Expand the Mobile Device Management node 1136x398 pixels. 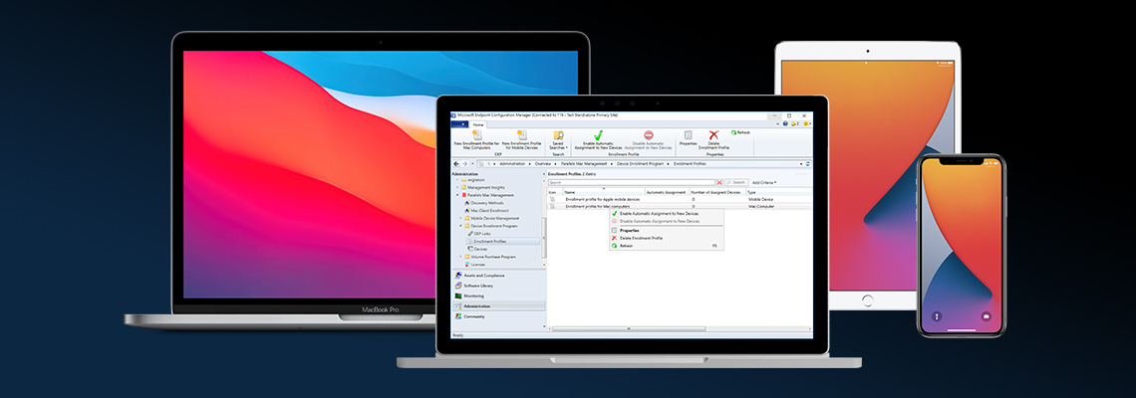point(460,218)
